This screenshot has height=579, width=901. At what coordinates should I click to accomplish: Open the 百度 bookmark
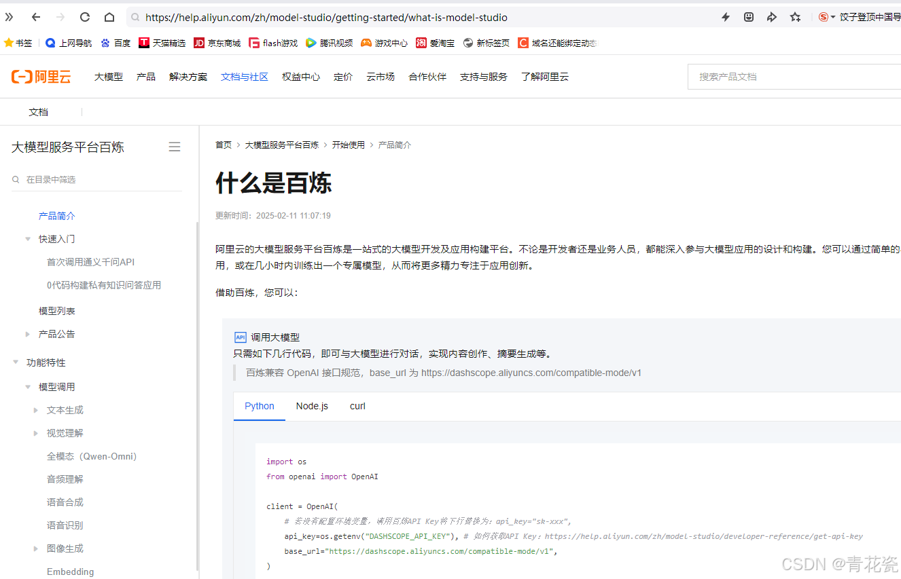[116, 43]
